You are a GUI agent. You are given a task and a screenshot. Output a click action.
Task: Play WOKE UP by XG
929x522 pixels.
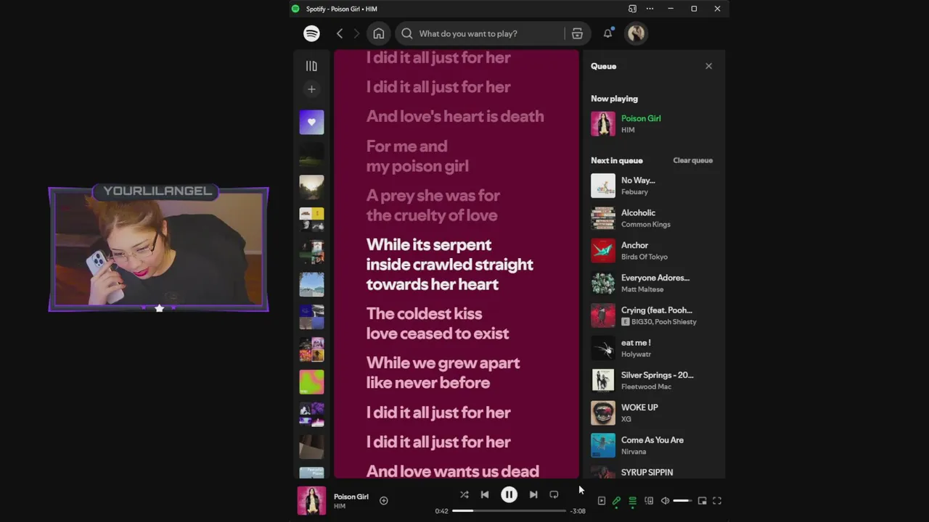pos(652,413)
